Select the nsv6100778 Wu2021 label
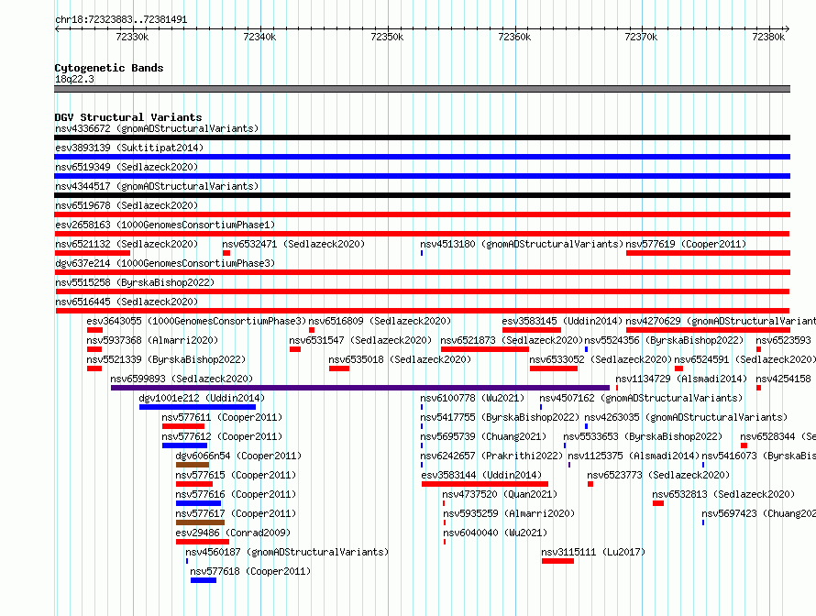This screenshot has width=816, height=616. tap(472, 398)
